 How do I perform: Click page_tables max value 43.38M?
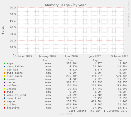[x=123, y=67]
